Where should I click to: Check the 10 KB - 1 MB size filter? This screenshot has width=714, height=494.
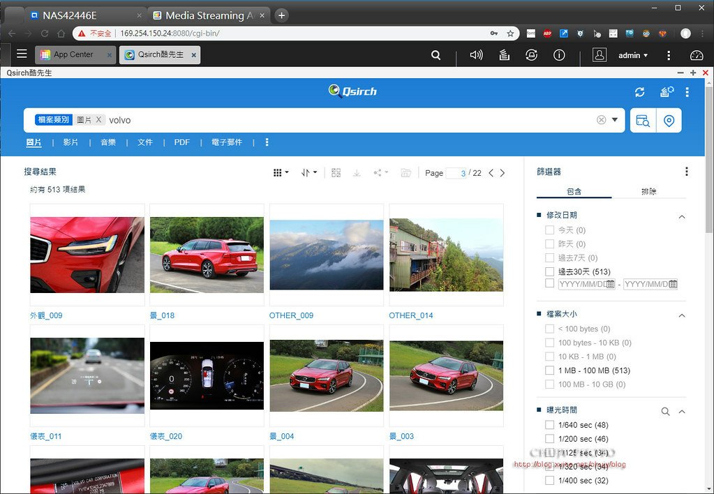[549, 356]
